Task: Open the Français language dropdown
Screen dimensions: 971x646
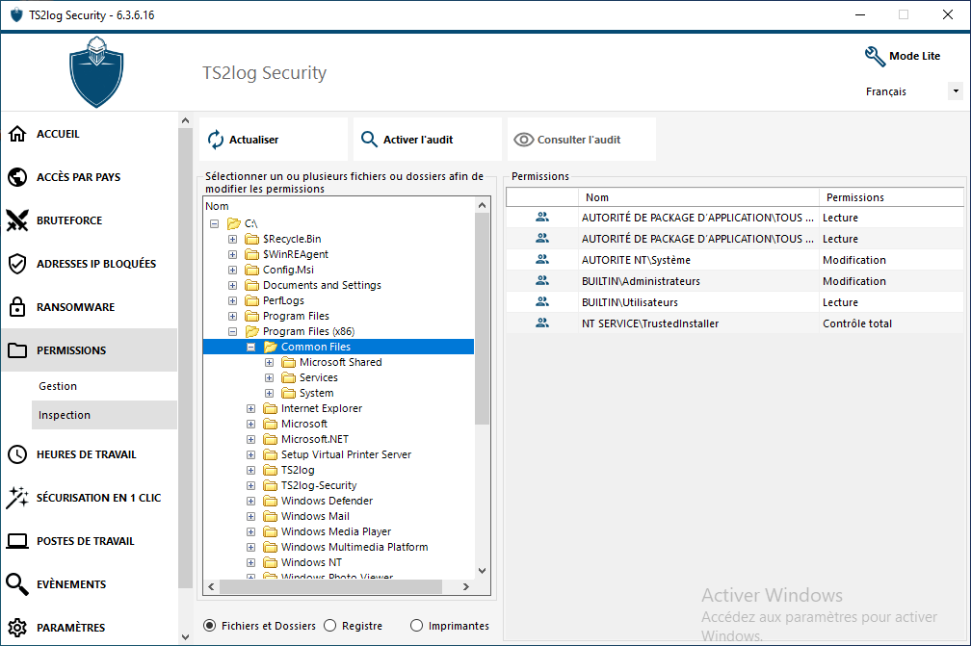Action: coord(956,90)
